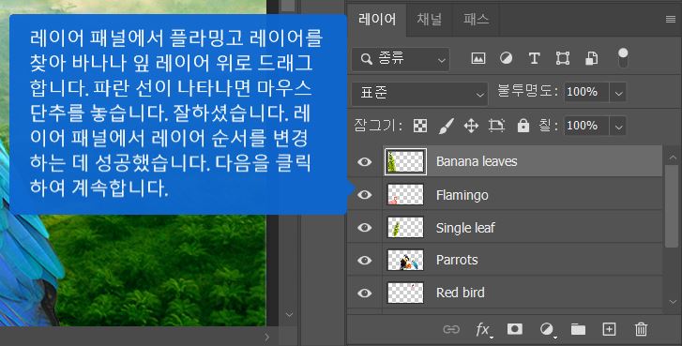Filter for adjustment layers icon
Viewport: 682px width, 346px height.
(x=506, y=59)
